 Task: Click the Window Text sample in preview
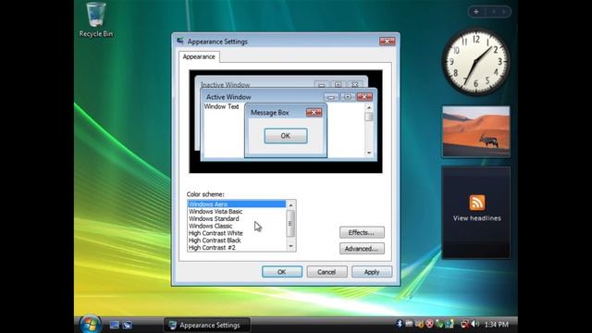click(x=221, y=106)
